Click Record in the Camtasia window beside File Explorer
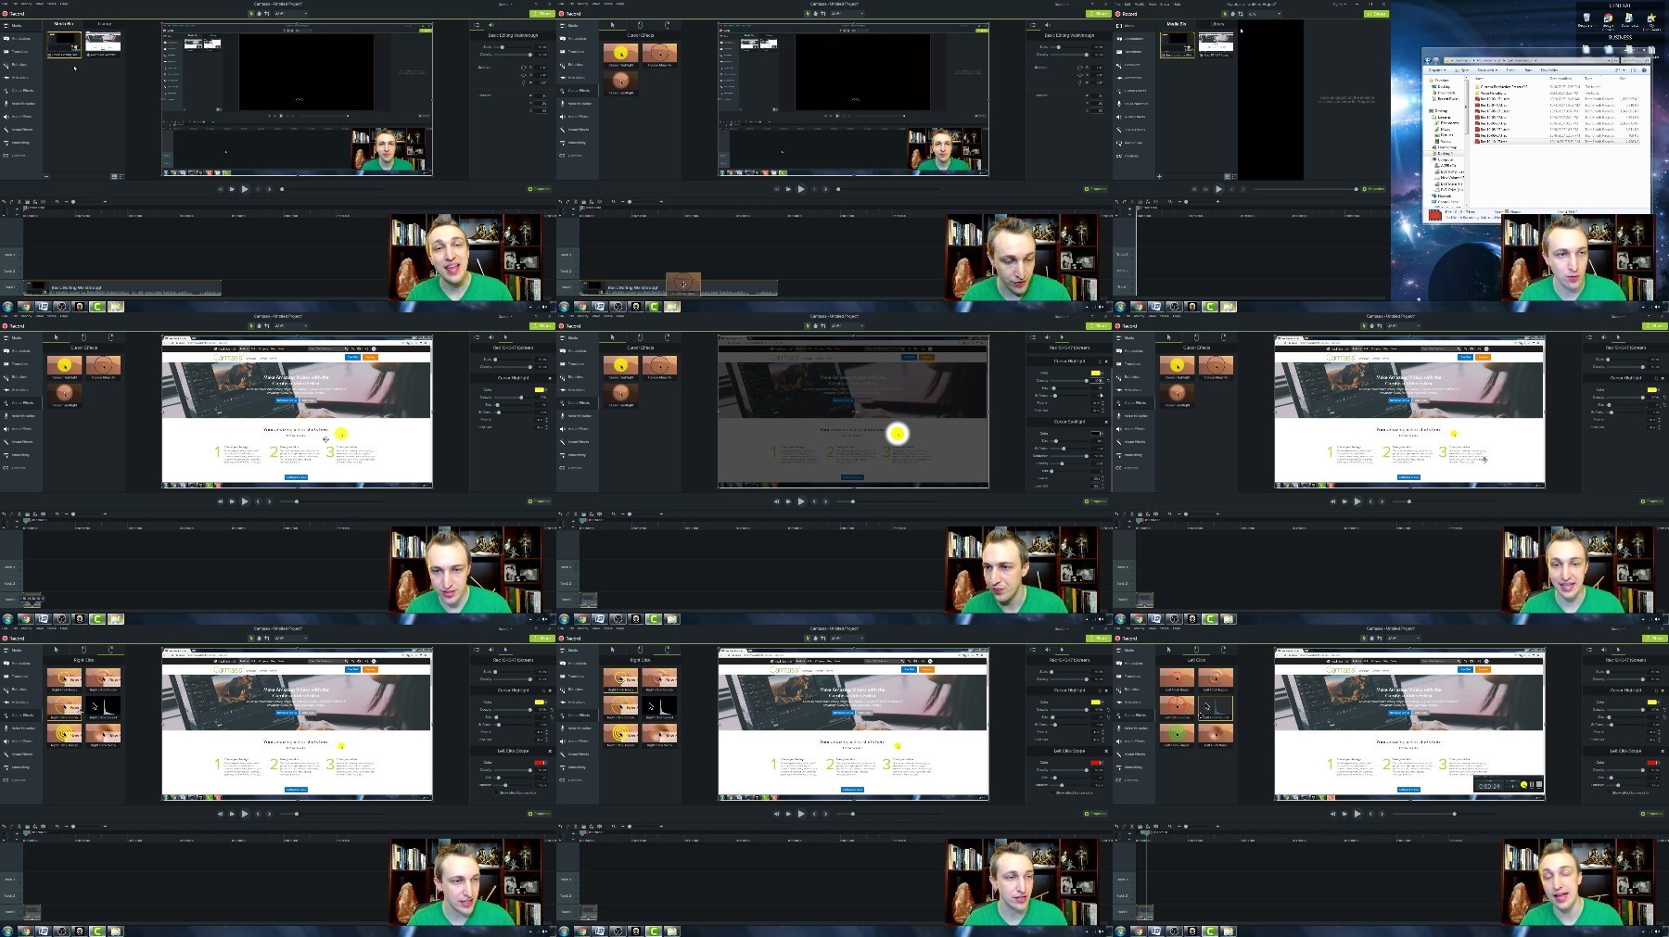Screen dimensions: 1669x937 1127,14
